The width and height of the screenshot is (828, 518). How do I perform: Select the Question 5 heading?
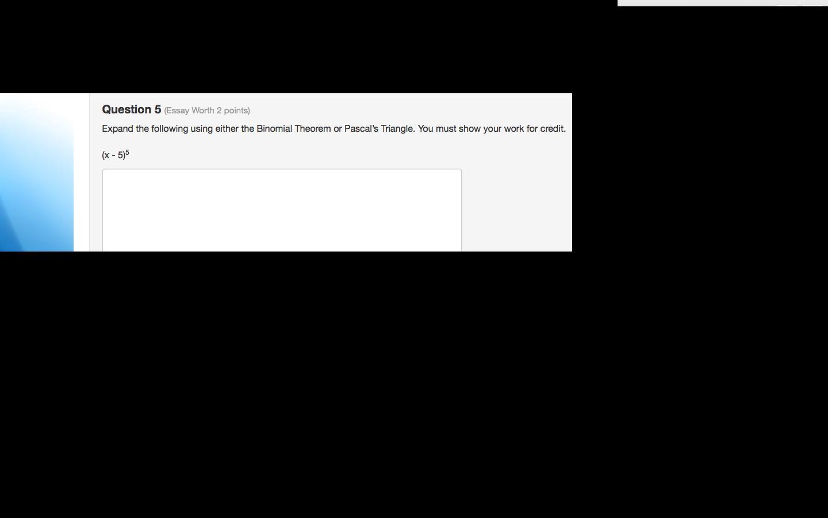pos(131,109)
